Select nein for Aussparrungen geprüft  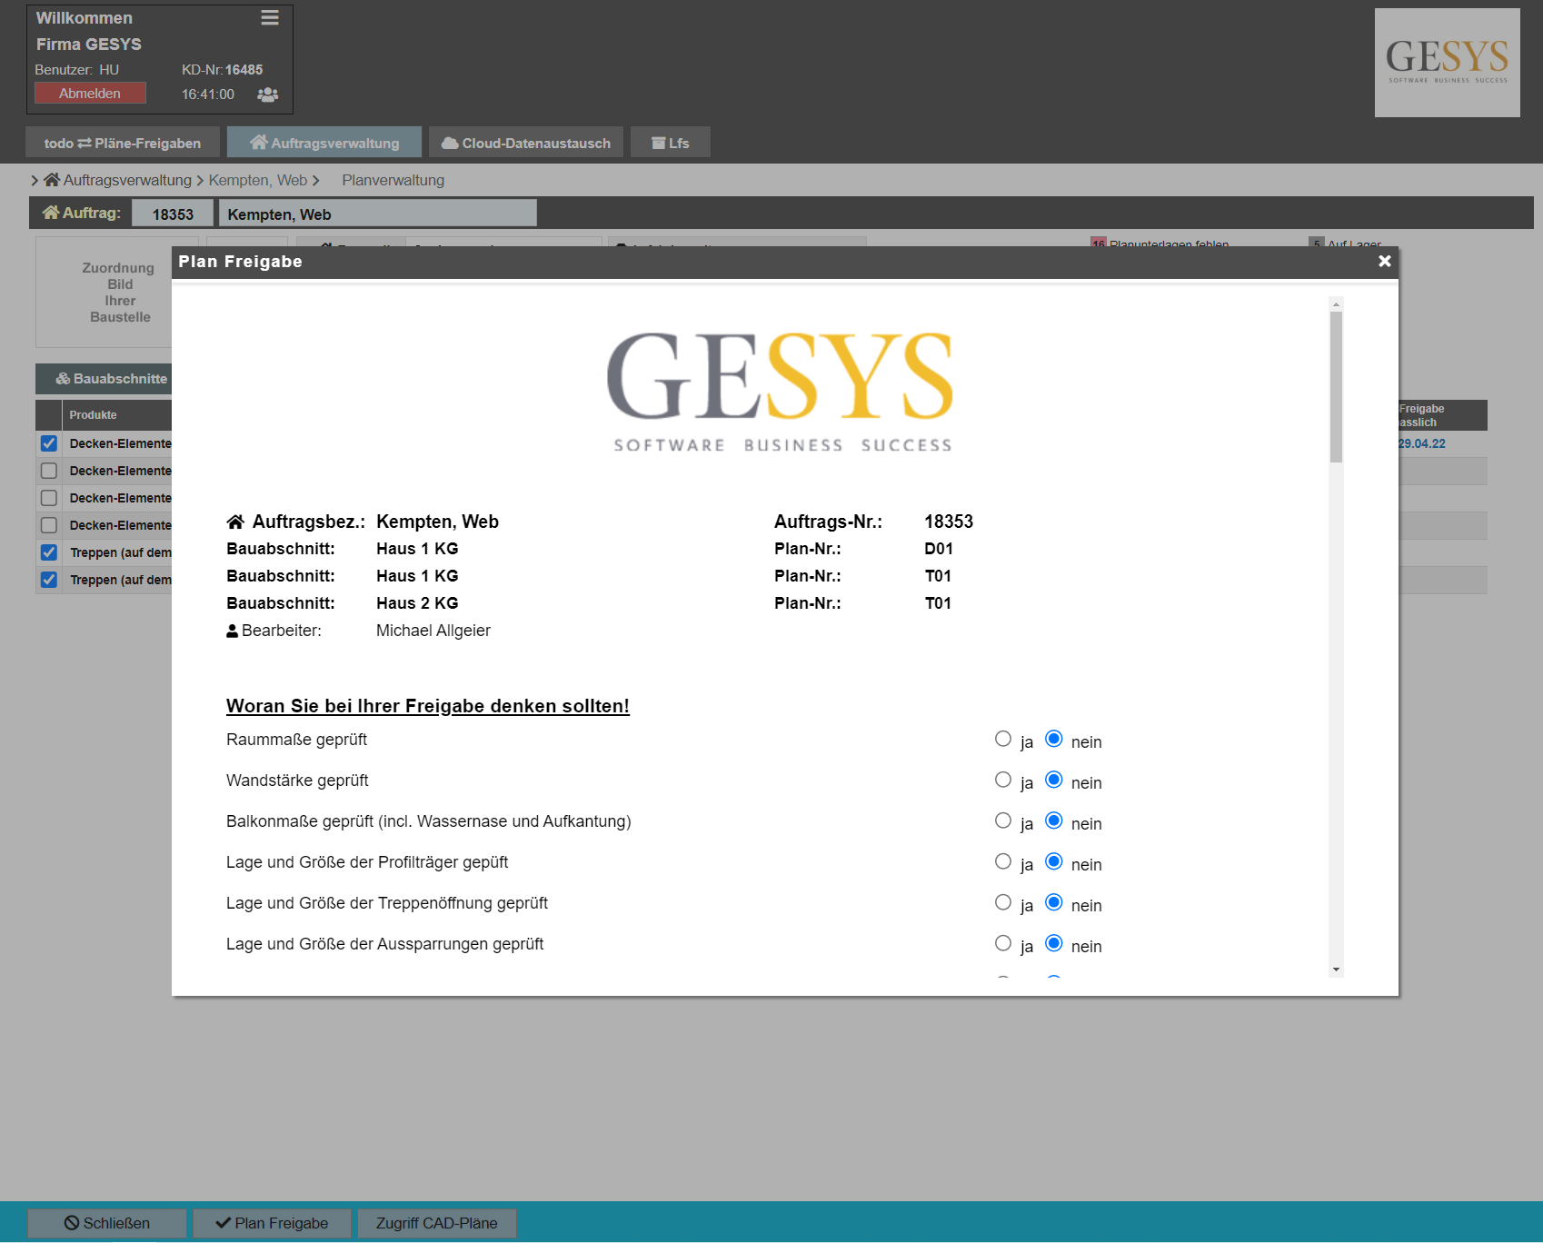coord(1054,943)
